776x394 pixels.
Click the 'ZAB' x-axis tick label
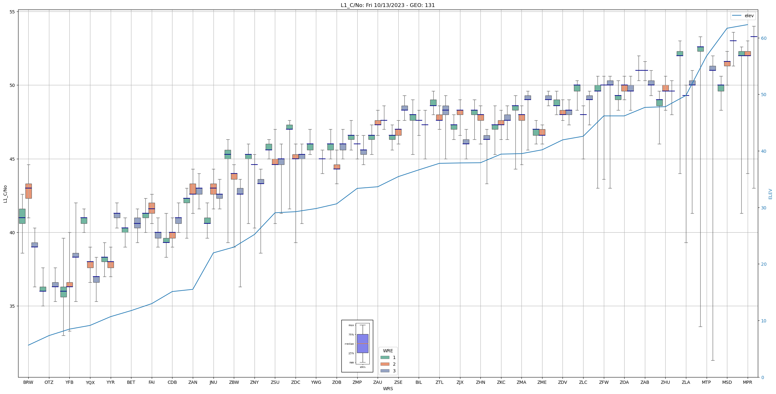645,382
